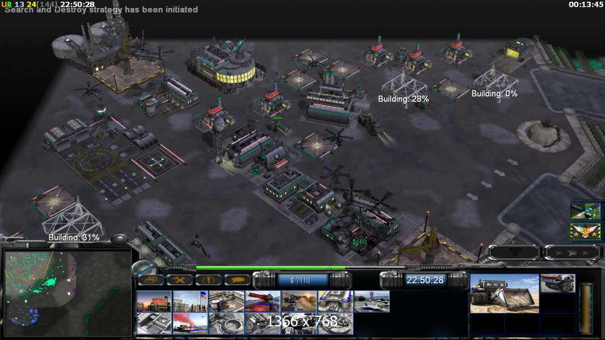Click the Search and Destroy strategy message

tap(101, 10)
